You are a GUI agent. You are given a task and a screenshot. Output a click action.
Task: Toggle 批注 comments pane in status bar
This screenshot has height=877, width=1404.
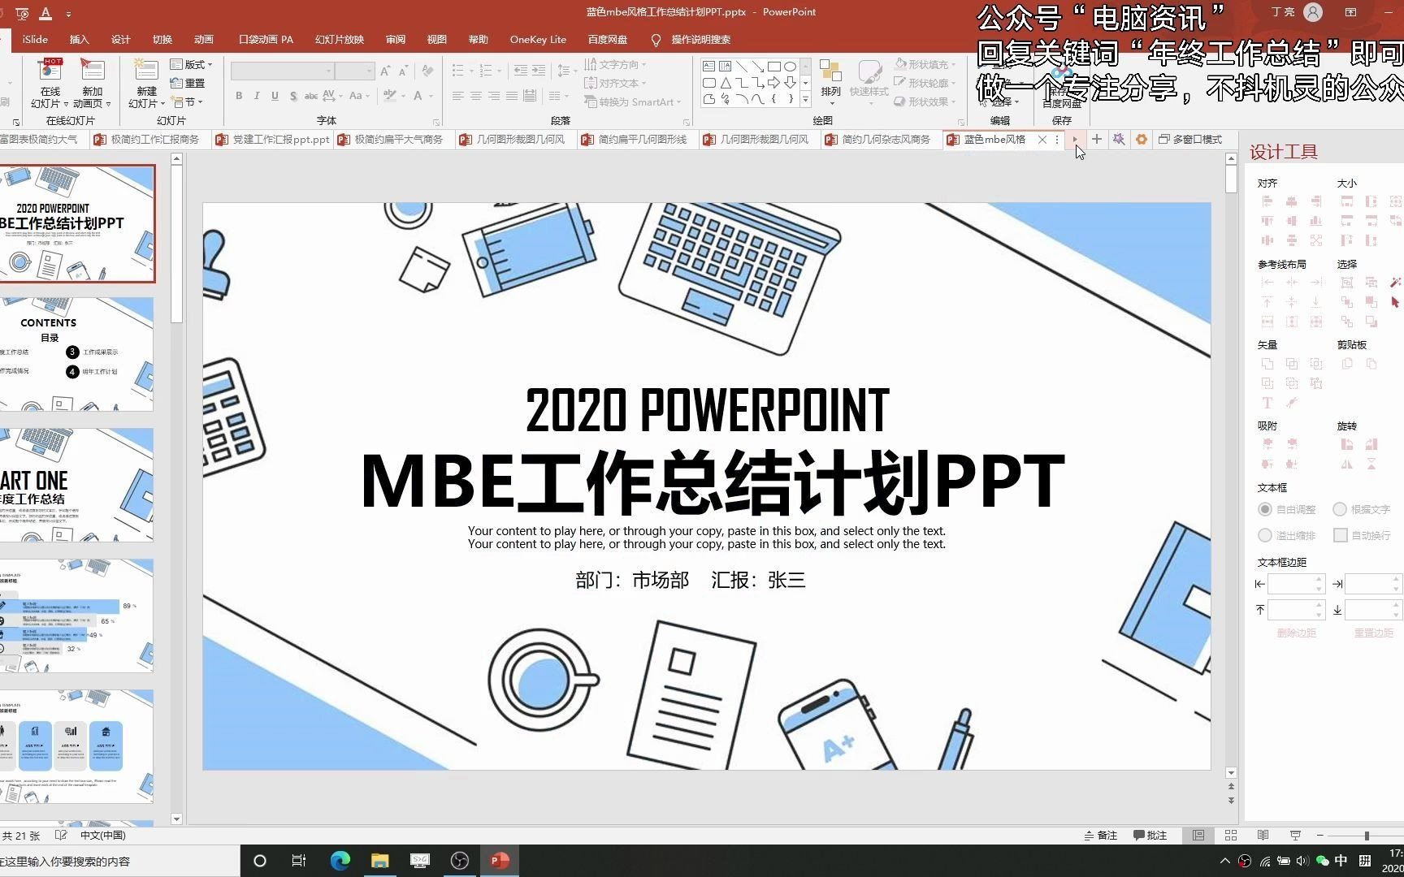1150,836
